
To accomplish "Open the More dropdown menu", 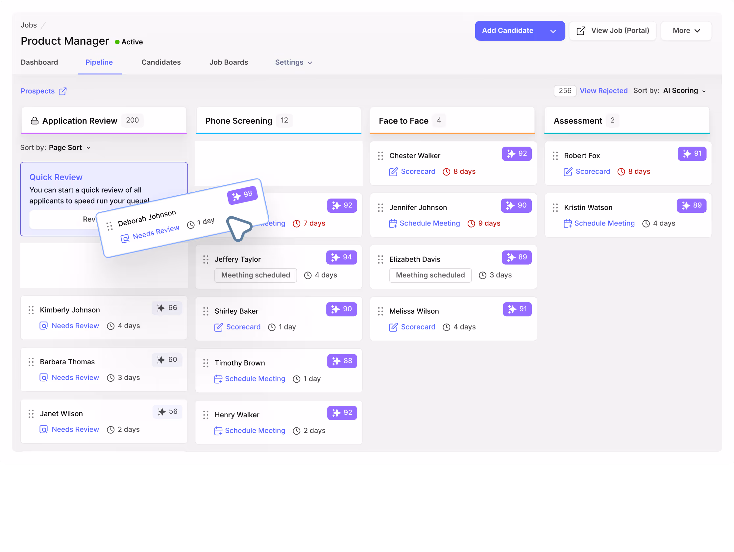I will pyautogui.click(x=686, y=31).
